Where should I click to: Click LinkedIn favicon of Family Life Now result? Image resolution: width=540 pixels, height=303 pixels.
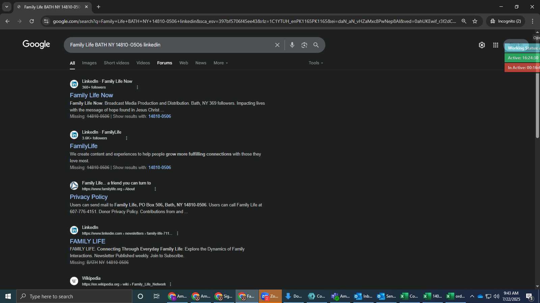[74, 84]
